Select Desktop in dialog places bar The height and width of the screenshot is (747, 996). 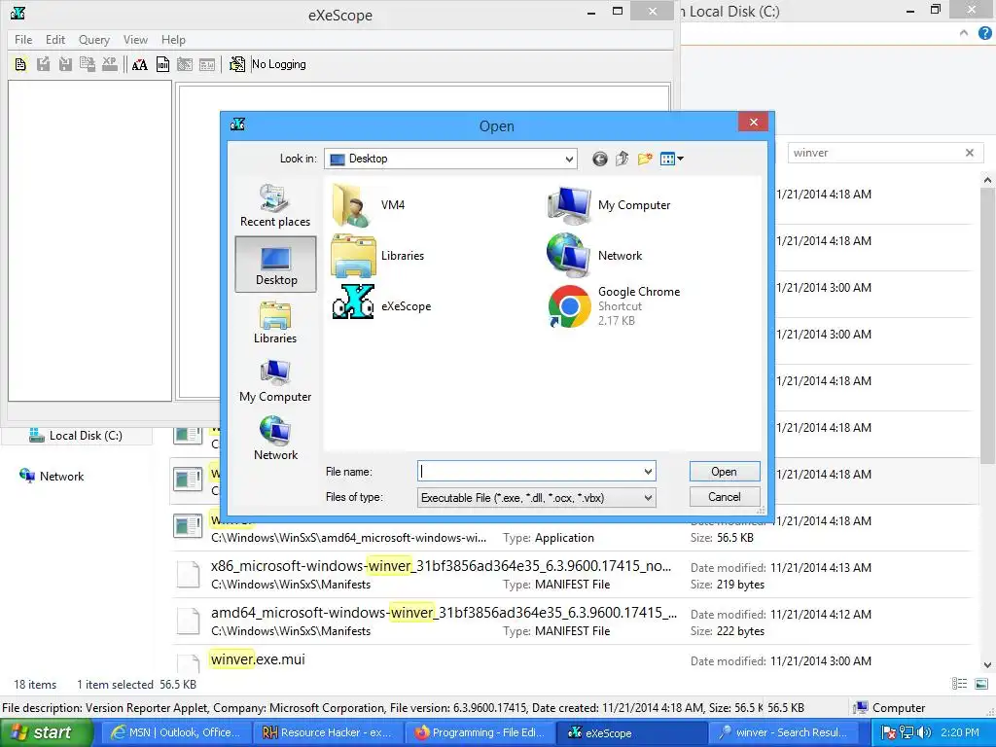(x=275, y=265)
